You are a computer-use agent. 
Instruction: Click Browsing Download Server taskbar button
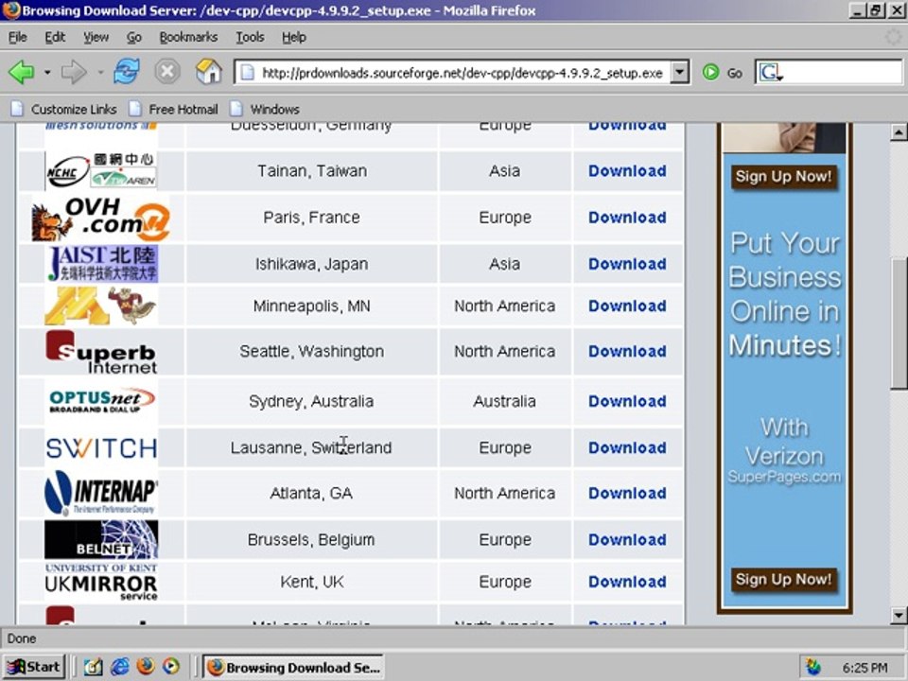(293, 667)
